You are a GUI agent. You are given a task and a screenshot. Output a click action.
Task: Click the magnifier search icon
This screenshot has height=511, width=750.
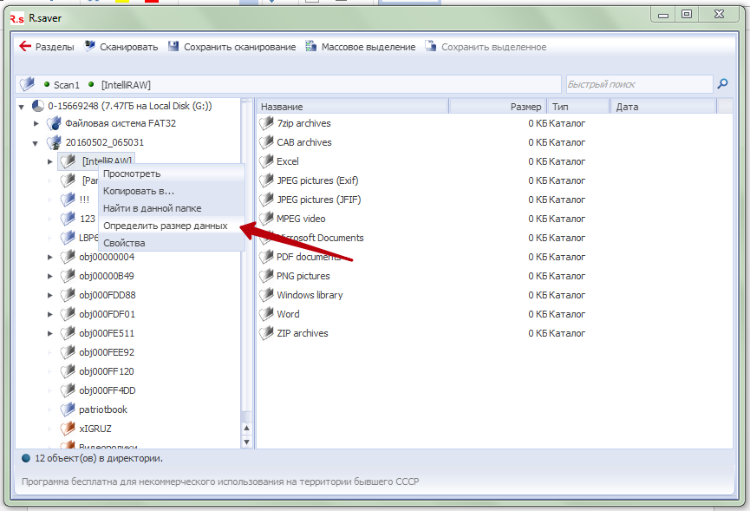[723, 84]
